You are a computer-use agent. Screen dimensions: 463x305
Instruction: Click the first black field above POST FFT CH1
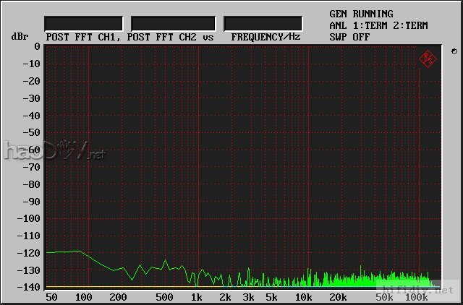click(x=84, y=23)
